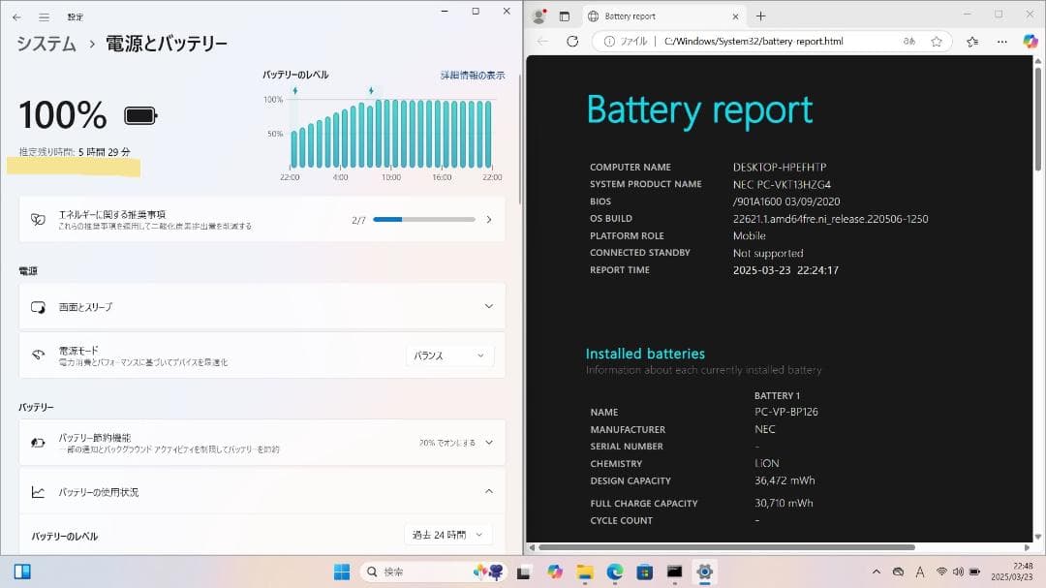Open Copilot from the Edge toolbar

coord(1030,41)
